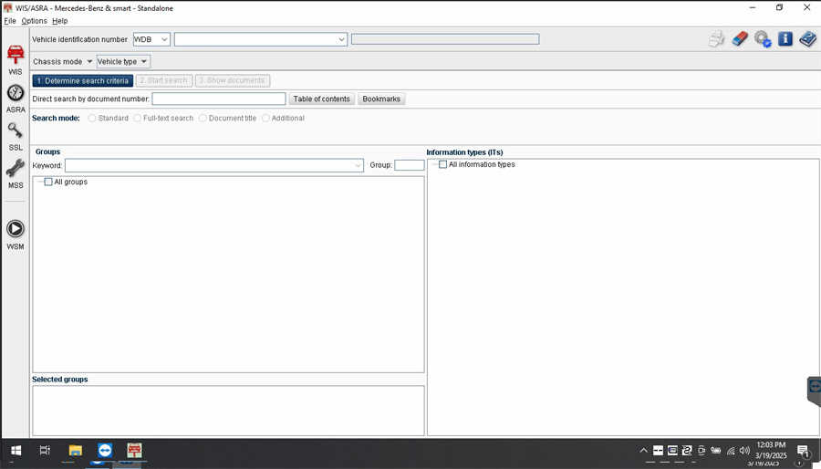Enable the All information types checkbox
The image size is (821, 469).
pyautogui.click(x=443, y=164)
